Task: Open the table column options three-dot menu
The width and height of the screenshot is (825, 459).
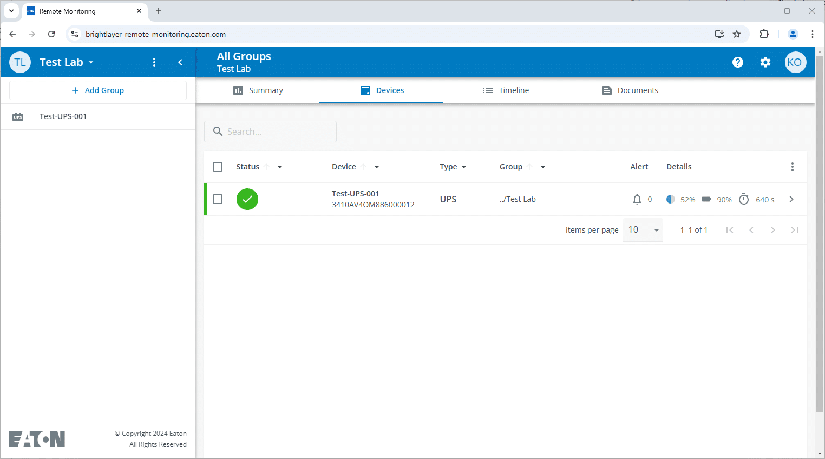Action: pyautogui.click(x=792, y=167)
